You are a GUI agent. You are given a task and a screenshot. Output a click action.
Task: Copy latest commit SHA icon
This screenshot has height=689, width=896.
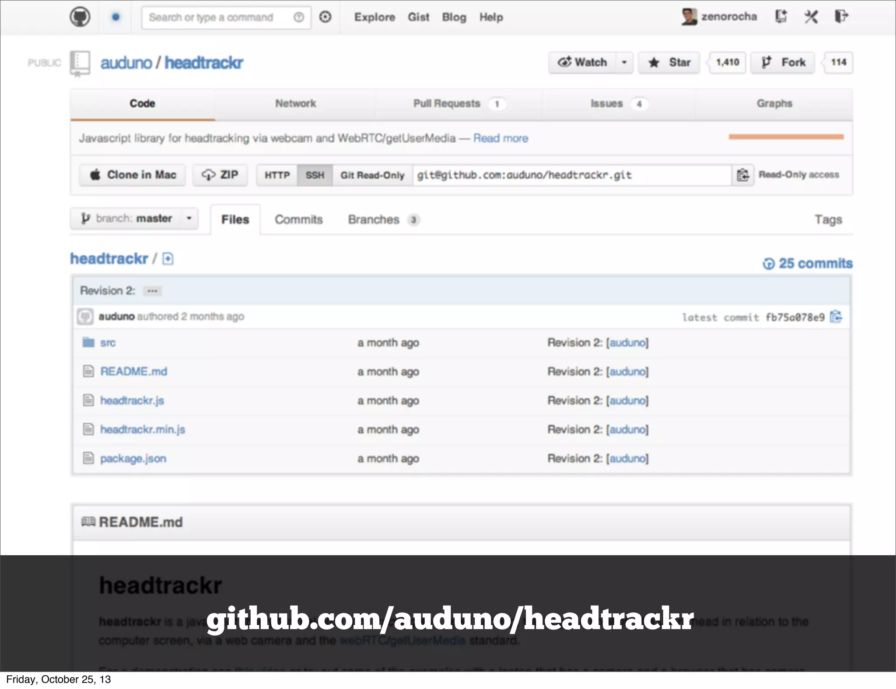click(x=836, y=317)
